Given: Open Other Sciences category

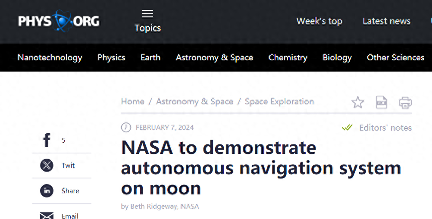Looking at the screenshot, I should point(395,57).
